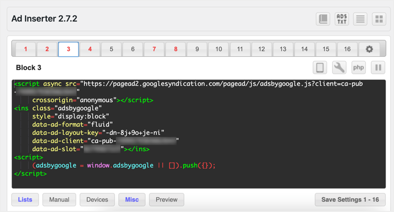Switch to block tab 7
This screenshot has height=212, width=394.
tap(154, 49)
